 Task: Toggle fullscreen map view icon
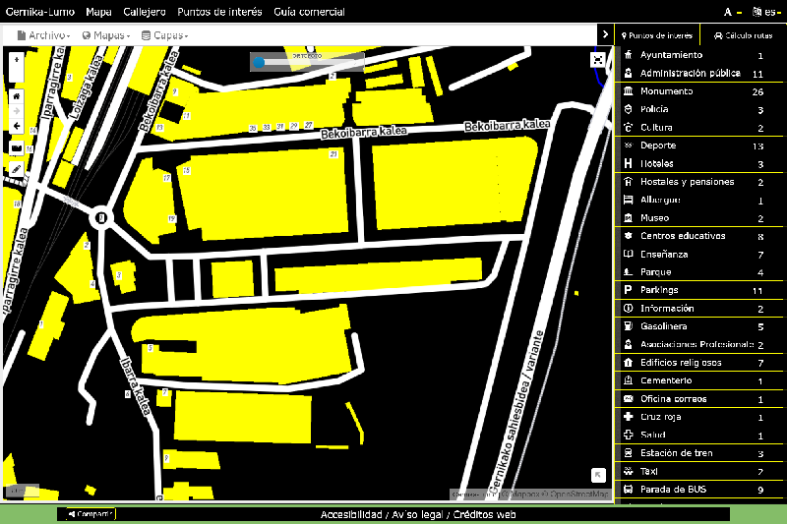[597, 60]
